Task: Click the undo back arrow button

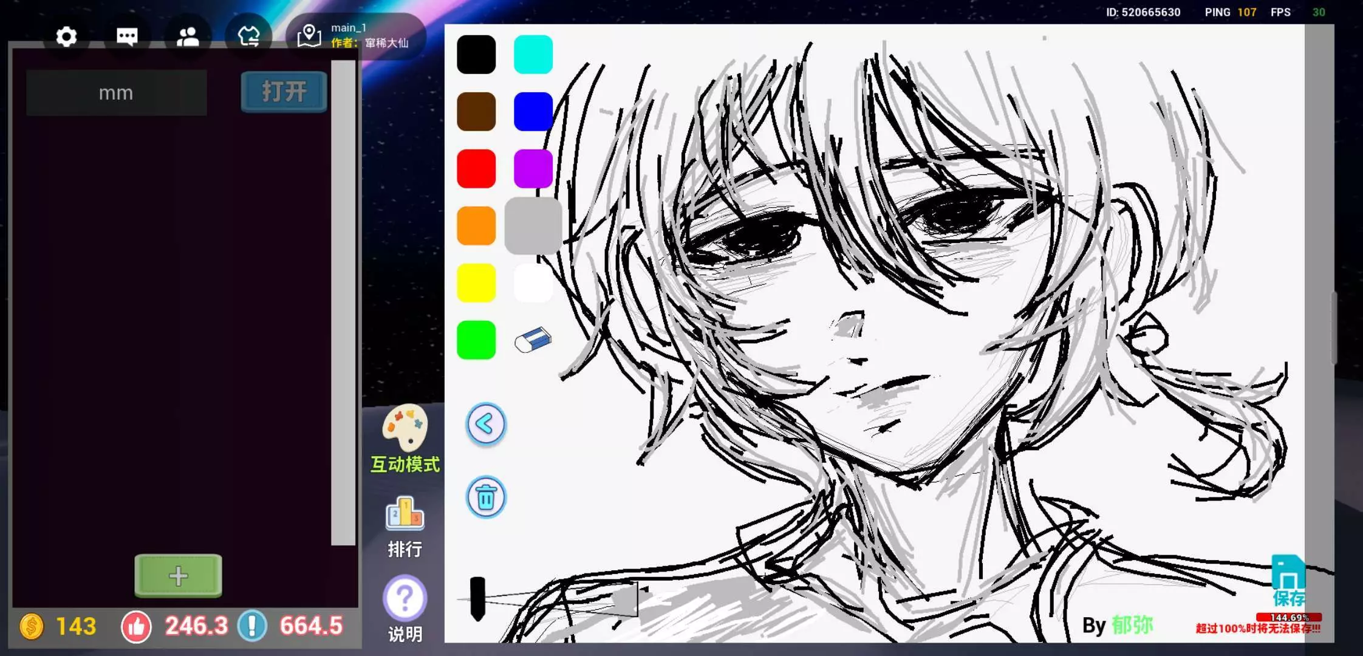Action: coord(485,424)
